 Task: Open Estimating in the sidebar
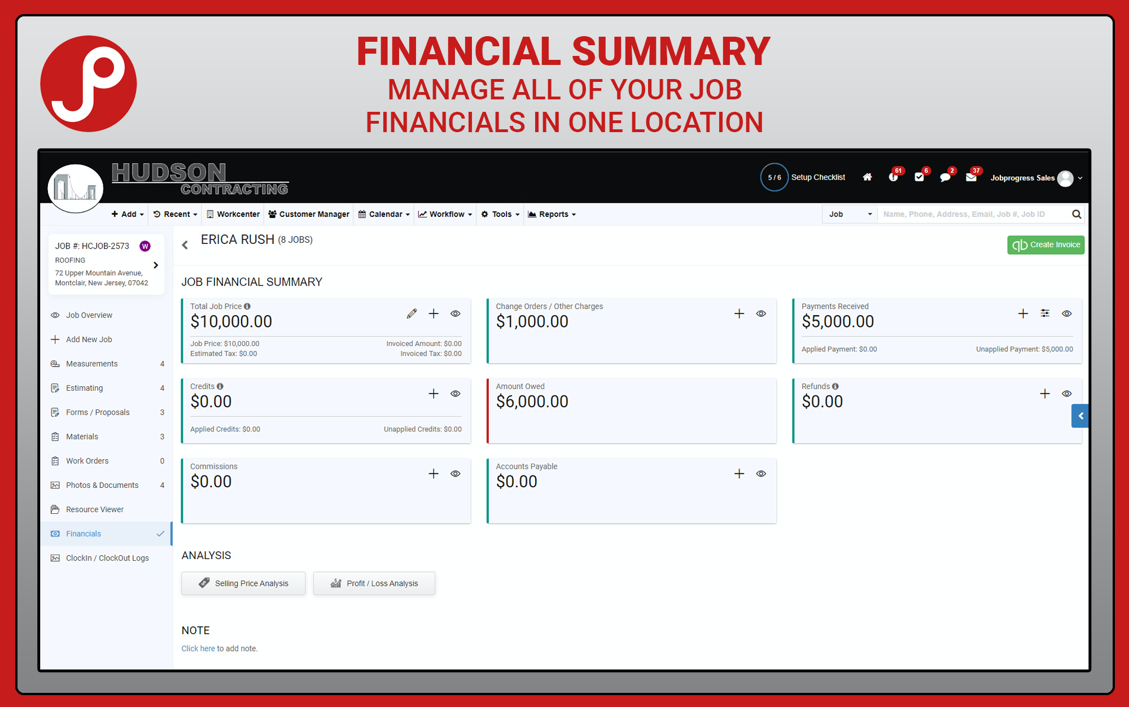point(85,388)
